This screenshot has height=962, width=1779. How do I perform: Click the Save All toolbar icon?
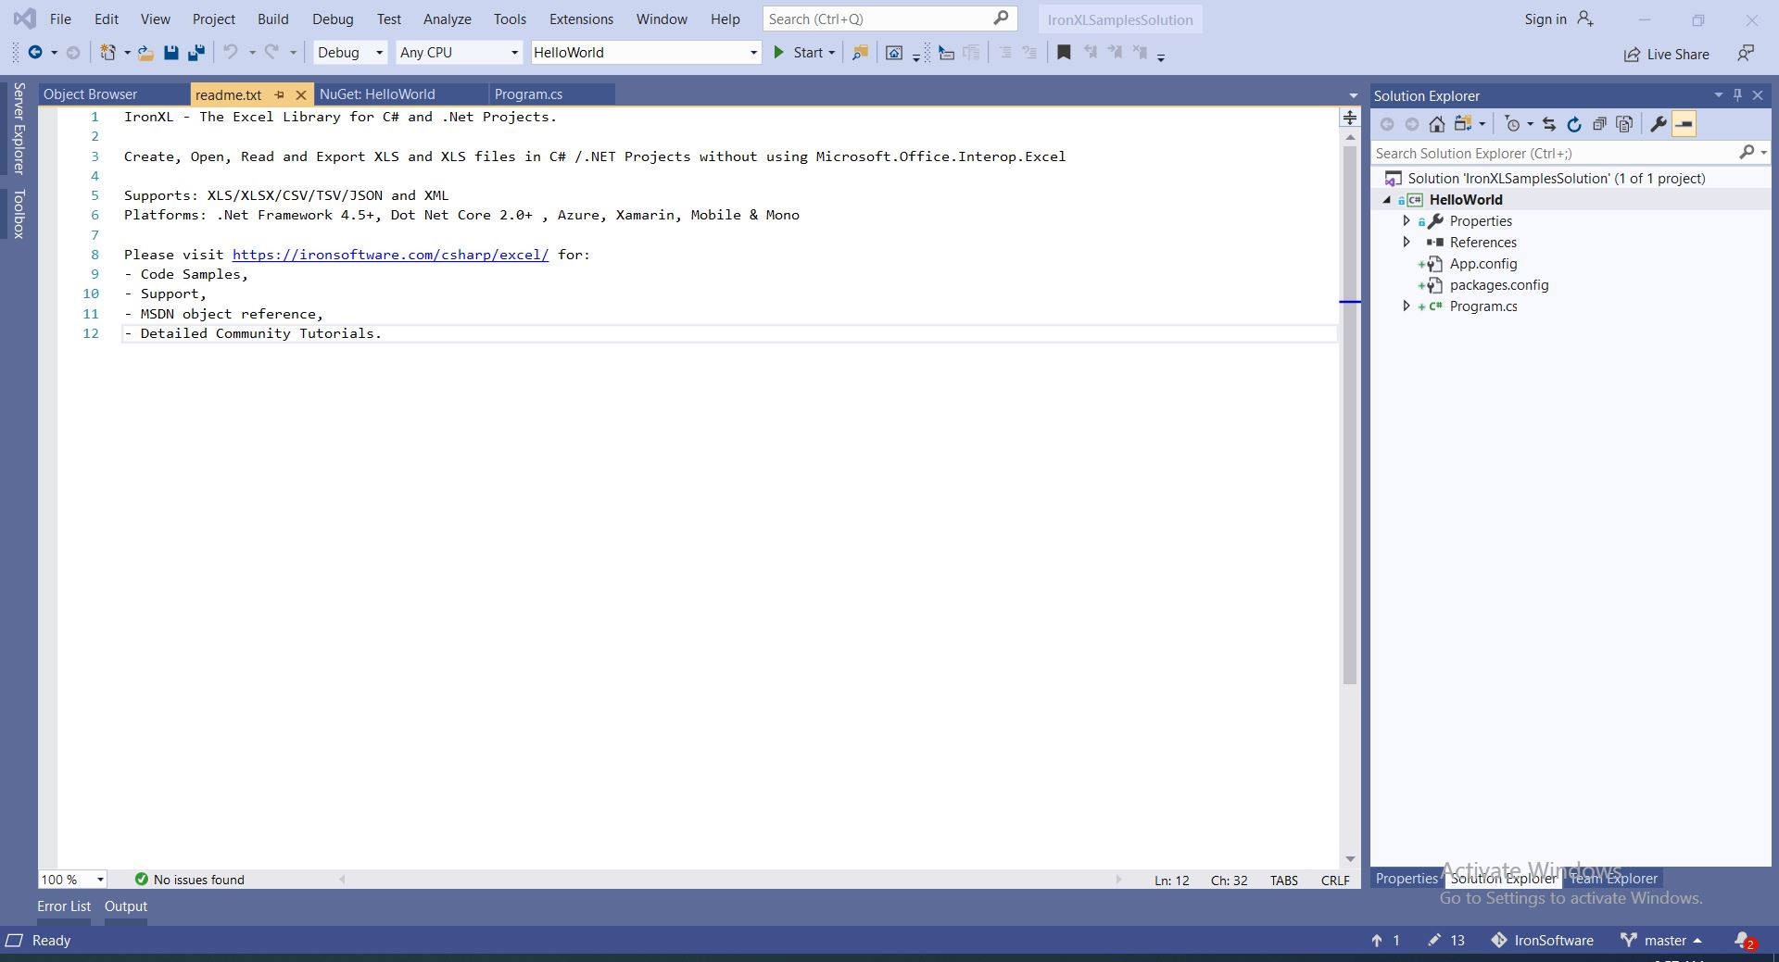click(196, 53)
